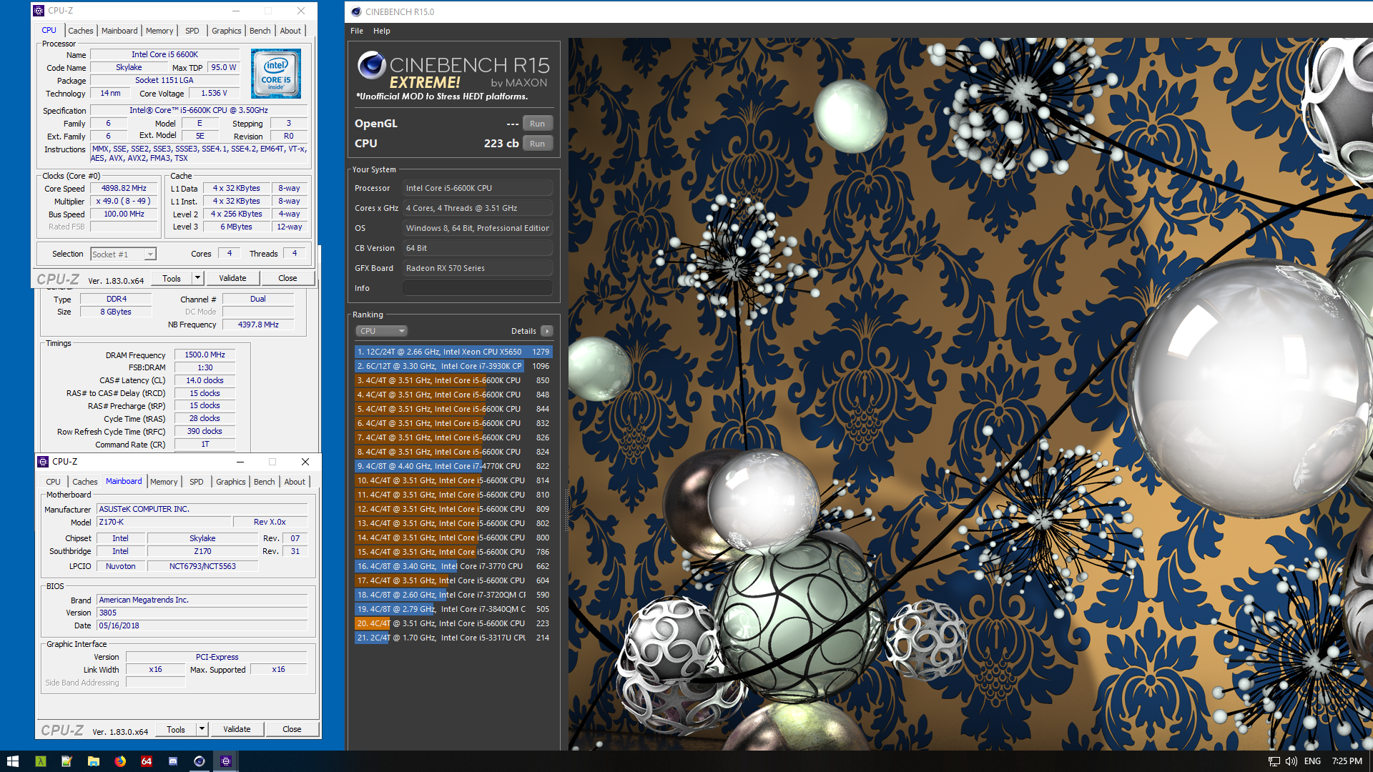Click Validate in bottom CPU-Z window

click(237, 729)
